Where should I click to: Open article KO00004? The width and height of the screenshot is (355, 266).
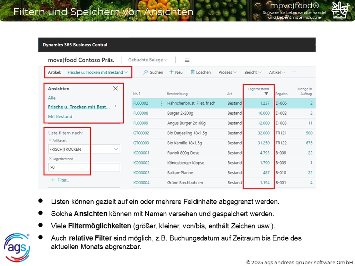tap(141, 183)
